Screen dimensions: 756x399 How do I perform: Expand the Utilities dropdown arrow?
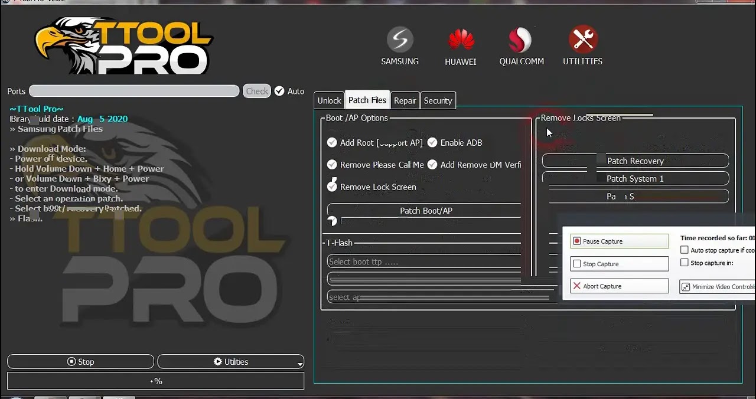(x=300, y=363)
